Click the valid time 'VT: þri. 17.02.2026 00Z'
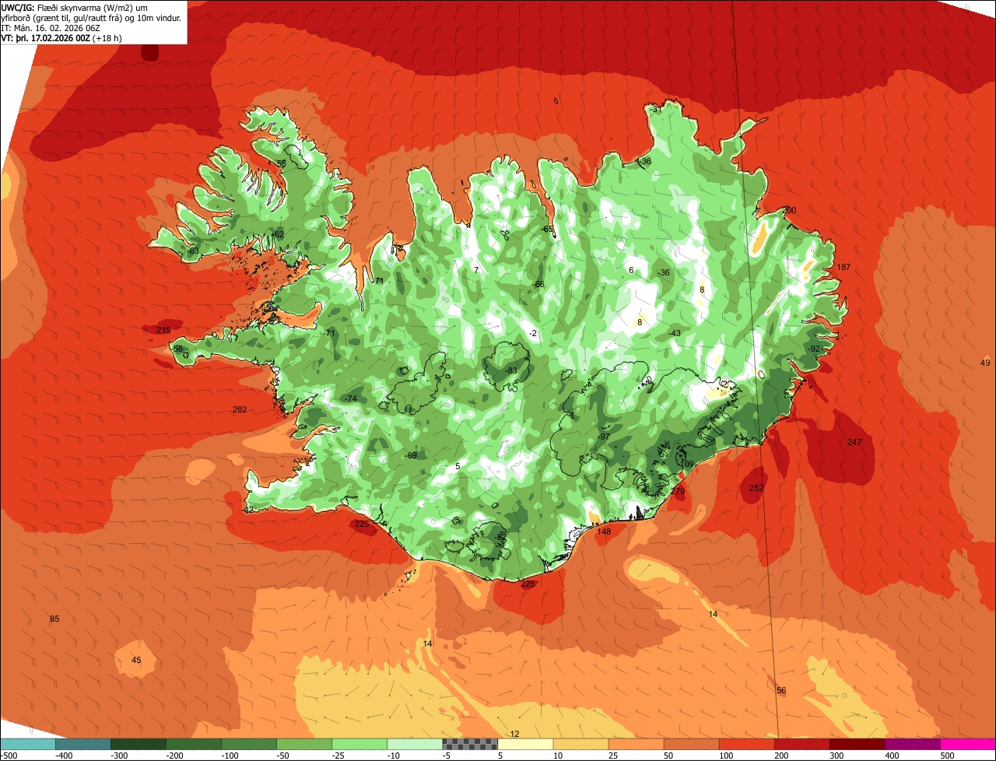The width and height of the screenshot is (996, 761). pos(46,37)
